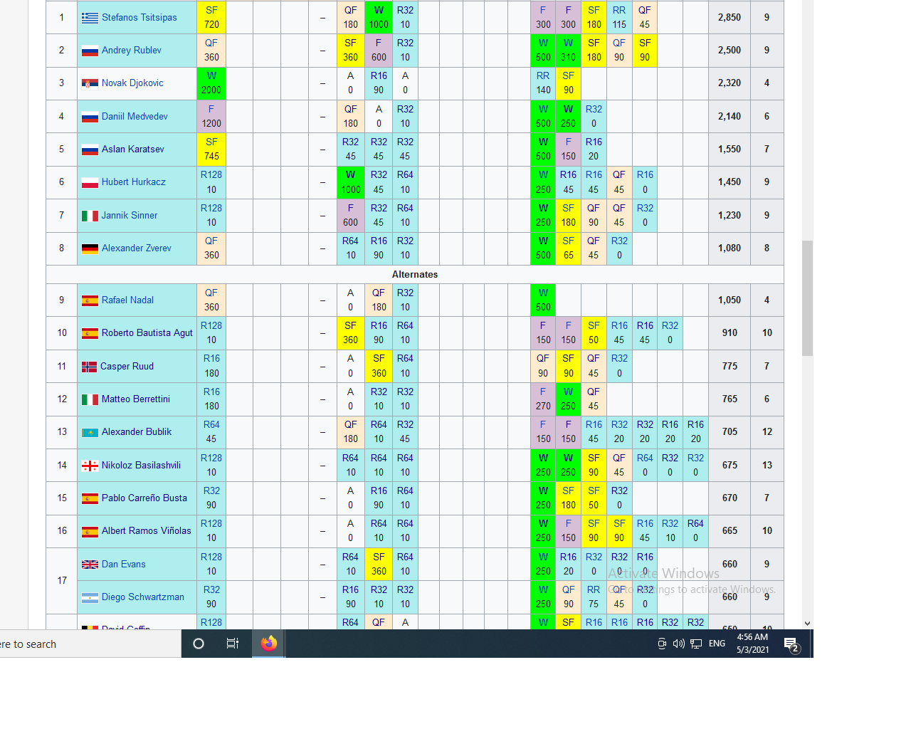Open Firefox from the taskbar
This screenshot has width=911, height=729.
tap(269, 644)
